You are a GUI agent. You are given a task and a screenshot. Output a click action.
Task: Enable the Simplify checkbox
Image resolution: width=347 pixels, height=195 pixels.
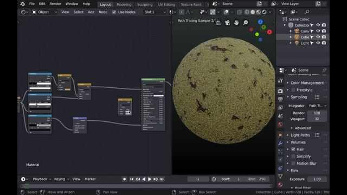click(293, 157)
